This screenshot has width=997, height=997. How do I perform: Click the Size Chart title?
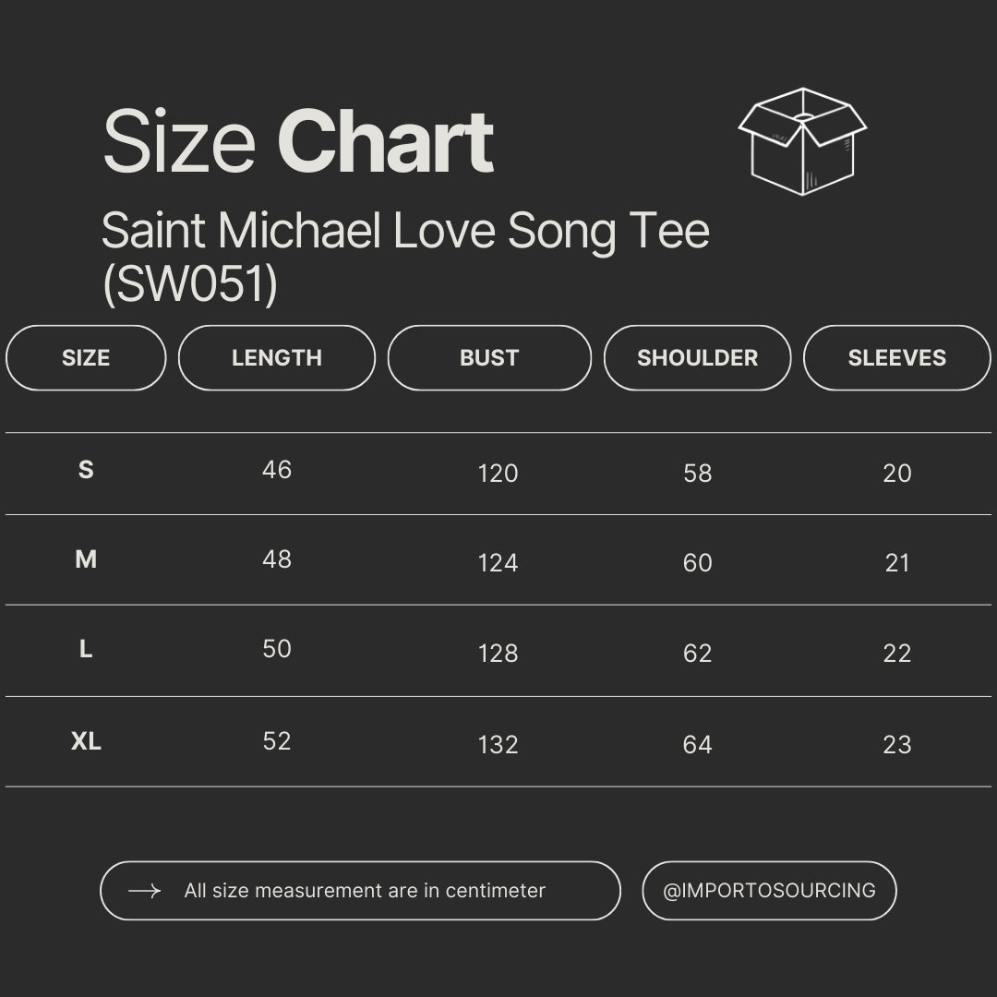298,142
